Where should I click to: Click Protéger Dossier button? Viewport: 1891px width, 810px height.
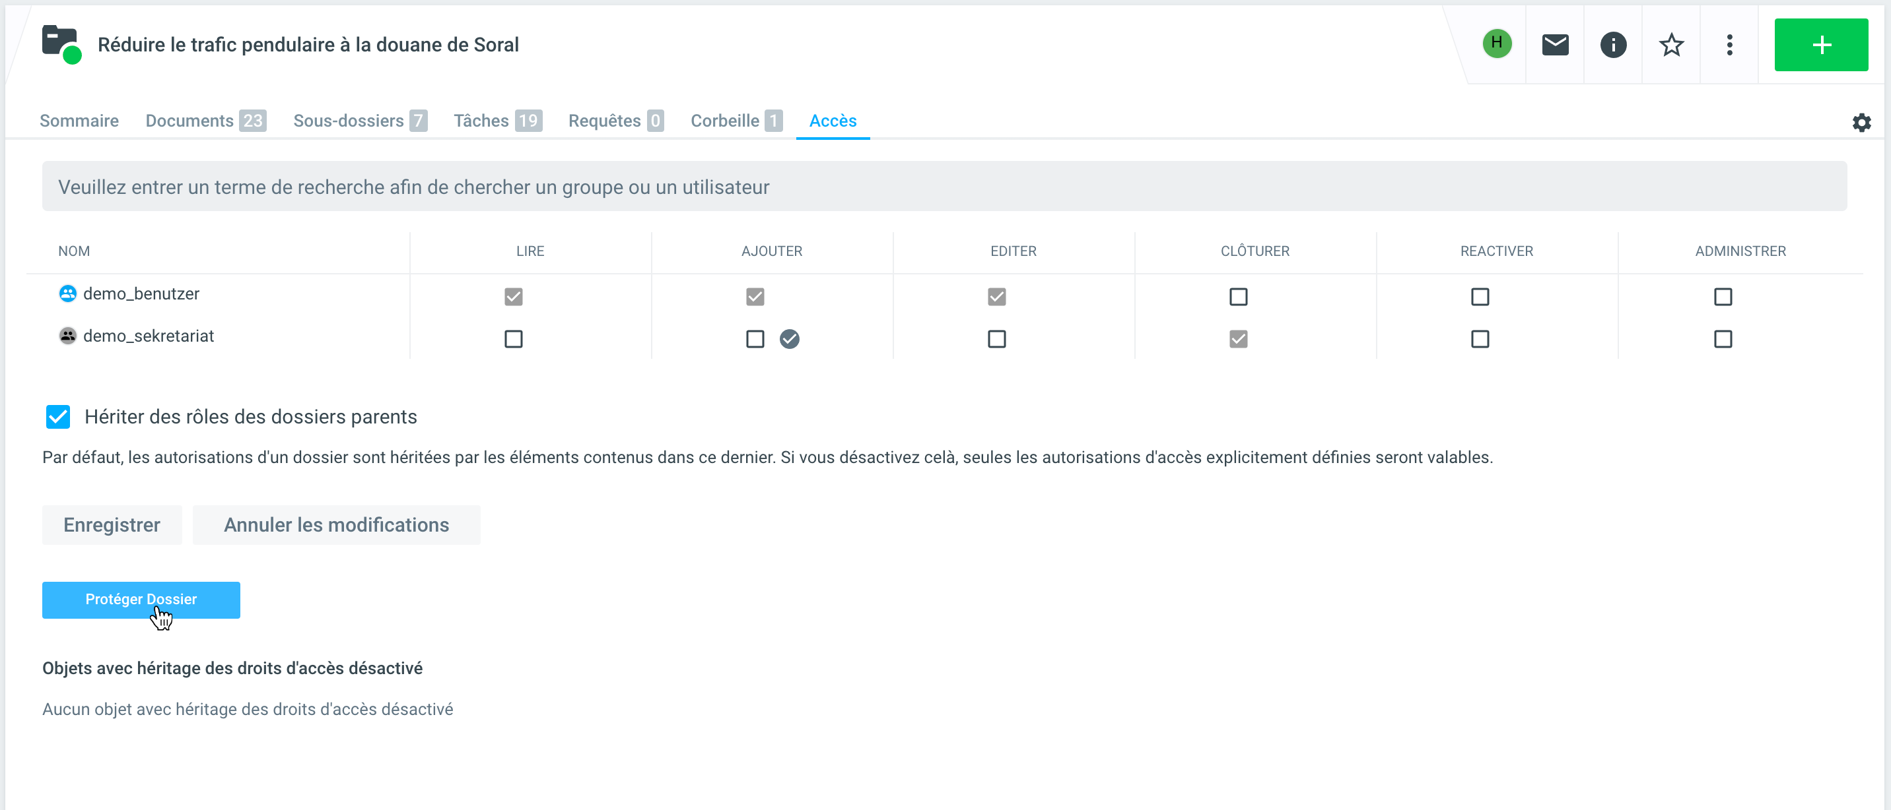click(x=141, y=600)
